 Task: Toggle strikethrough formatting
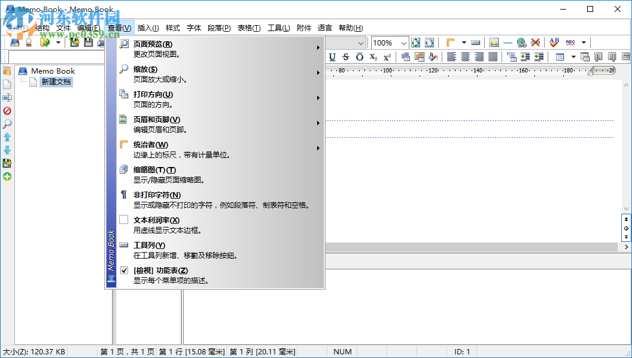[346, 57]
